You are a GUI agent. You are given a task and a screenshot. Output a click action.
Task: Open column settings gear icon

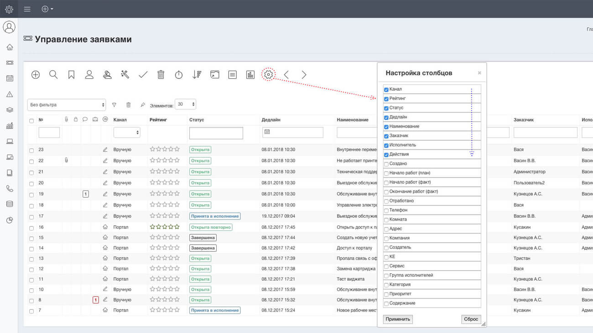point(268,75)
